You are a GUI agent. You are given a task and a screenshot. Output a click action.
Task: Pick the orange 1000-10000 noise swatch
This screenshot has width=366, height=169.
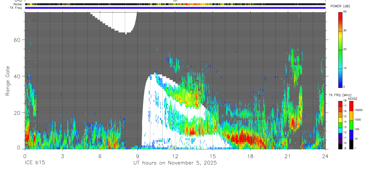(351, 116)
